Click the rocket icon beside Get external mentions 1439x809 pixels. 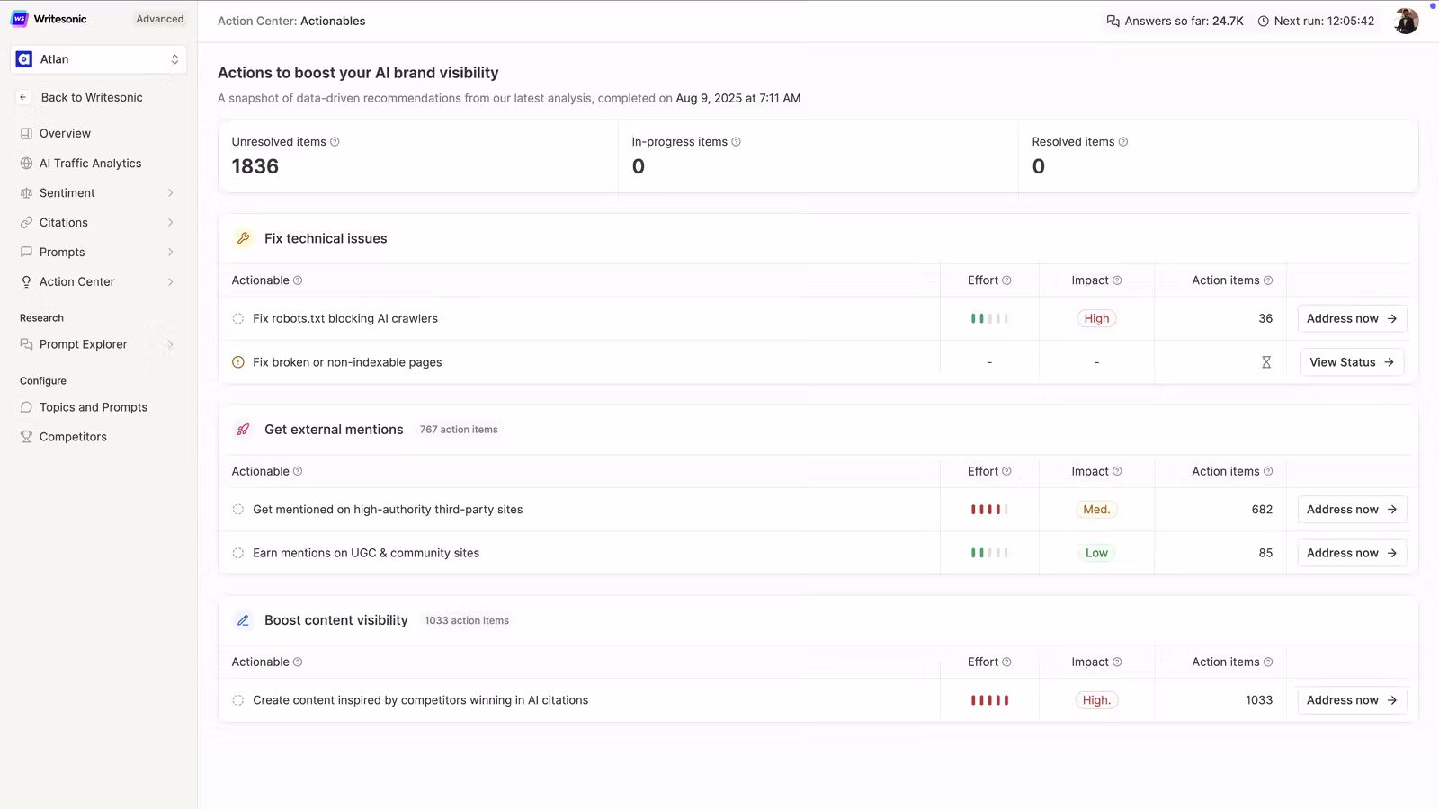point(243,430)
